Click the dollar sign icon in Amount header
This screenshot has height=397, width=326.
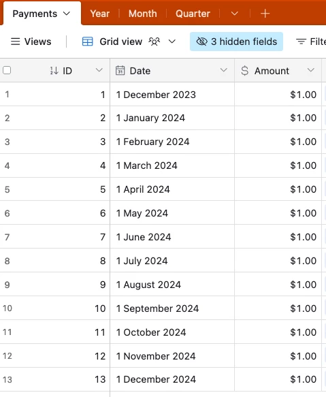(x=245, y=71)
